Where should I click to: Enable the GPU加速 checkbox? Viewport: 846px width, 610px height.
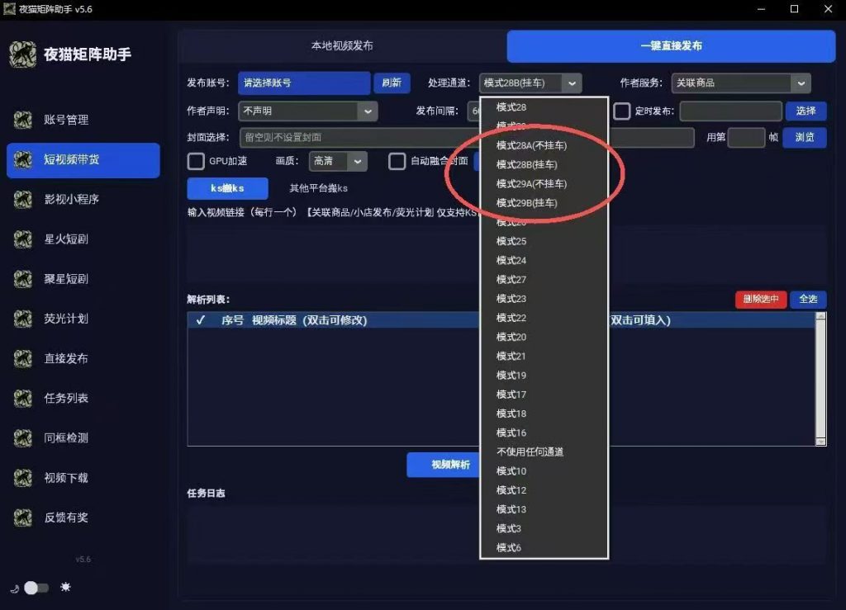(x=196, y=161)
